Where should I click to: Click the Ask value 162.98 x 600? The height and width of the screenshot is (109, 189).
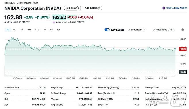[x=39, y=105]
